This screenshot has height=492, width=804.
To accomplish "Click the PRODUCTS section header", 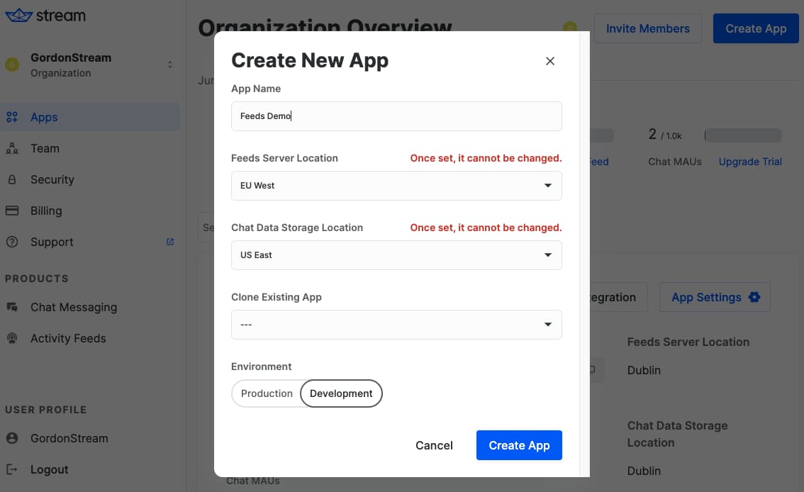I will tap(36, 279).
